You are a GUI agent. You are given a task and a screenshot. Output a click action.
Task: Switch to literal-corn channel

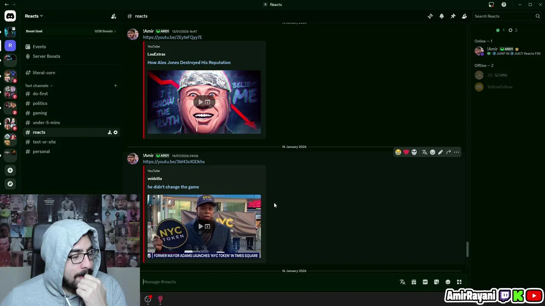tap(72, 73)
